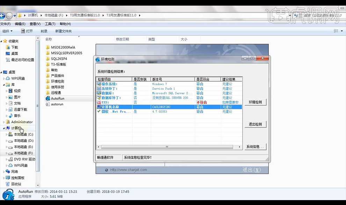
Task: Open the 文件(F) menu
Action: pos(5,24)
